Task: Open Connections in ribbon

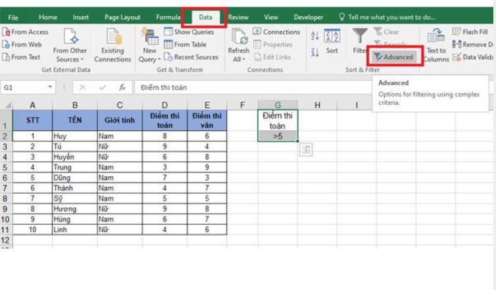Action: click(x=276, y=32)
